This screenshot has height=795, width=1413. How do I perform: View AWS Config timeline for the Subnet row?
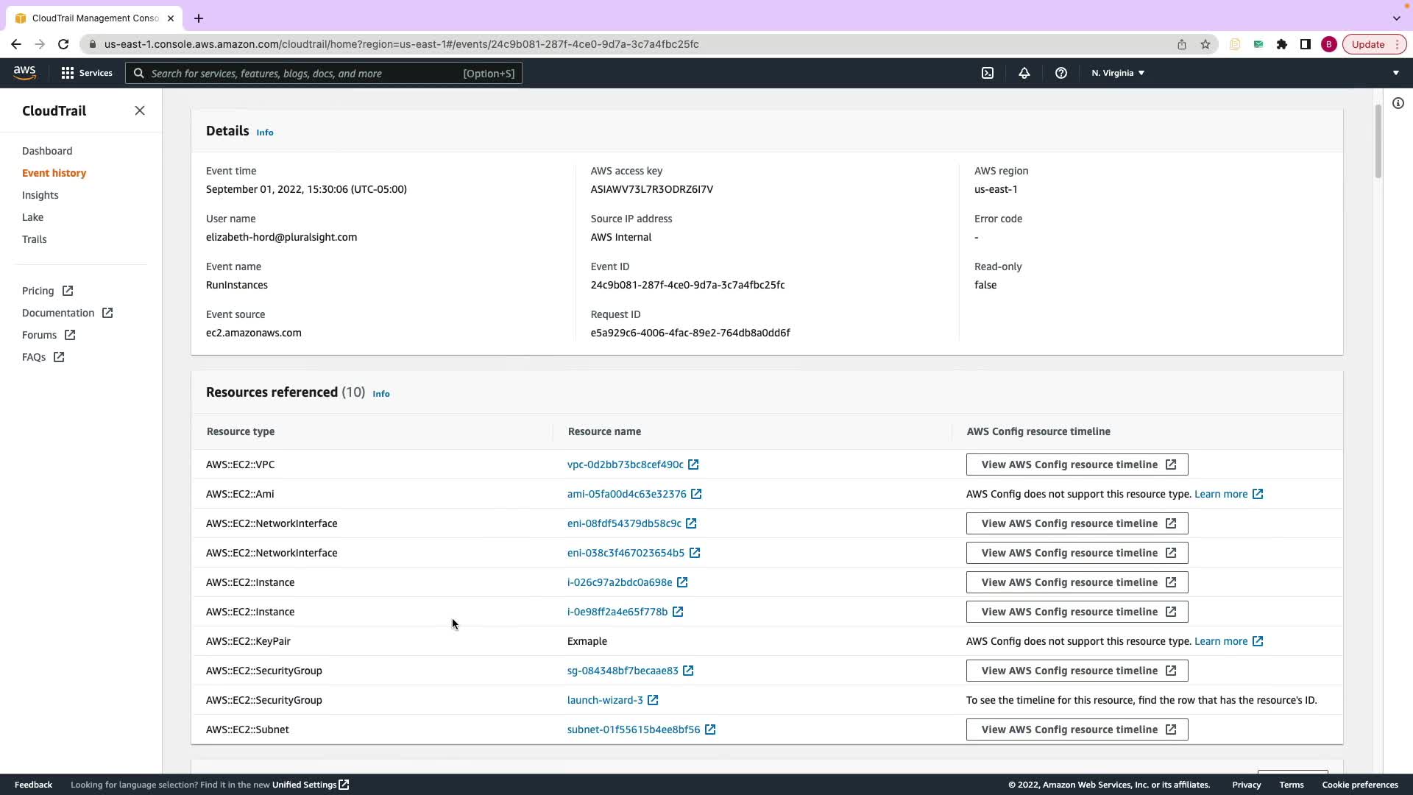(1076, 729)
